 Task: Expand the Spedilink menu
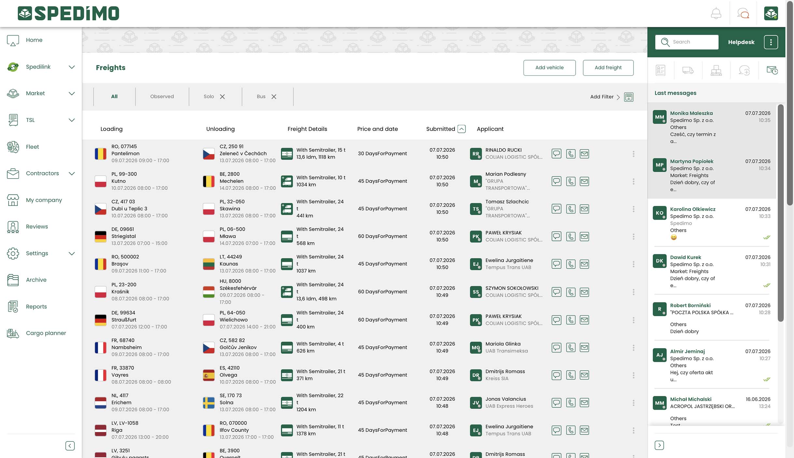[72, 67]
